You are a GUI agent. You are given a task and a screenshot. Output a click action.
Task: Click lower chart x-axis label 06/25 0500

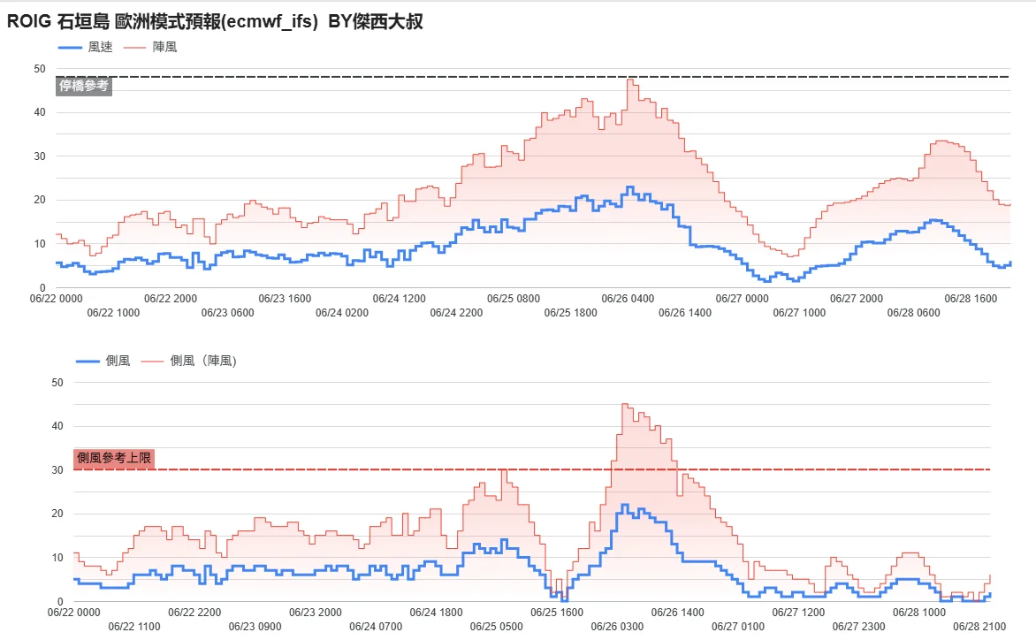pyautogui.click(x=496, y=626)
